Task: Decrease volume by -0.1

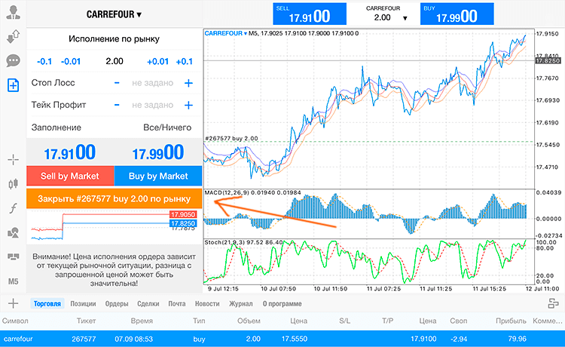Action: click(x=44, y=62)
